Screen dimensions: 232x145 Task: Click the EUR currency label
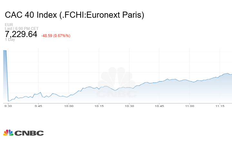9,25
